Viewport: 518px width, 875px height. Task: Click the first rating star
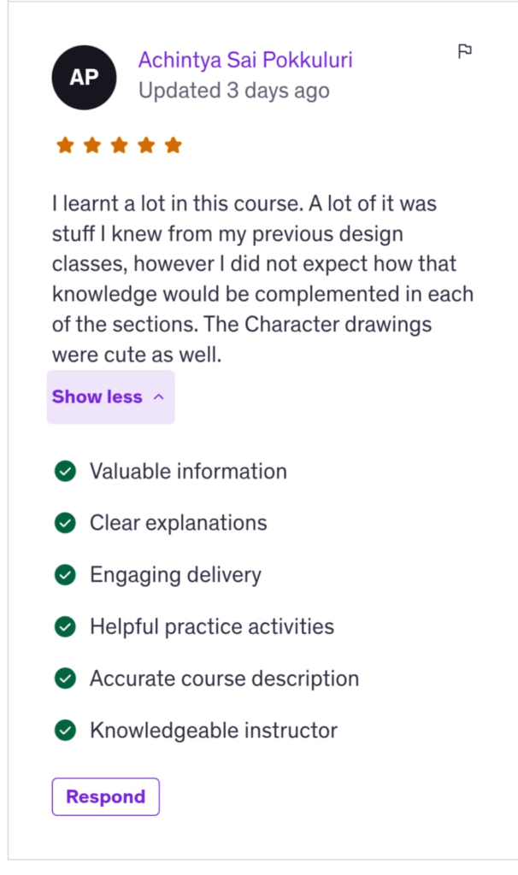(x=65, y=145)
